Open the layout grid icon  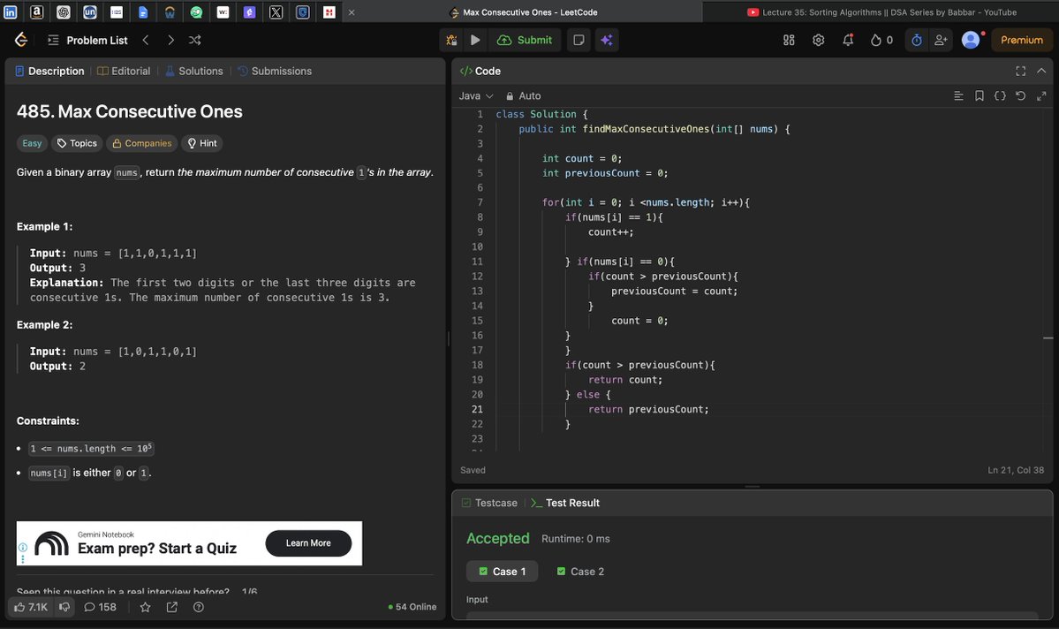point(789,40)
